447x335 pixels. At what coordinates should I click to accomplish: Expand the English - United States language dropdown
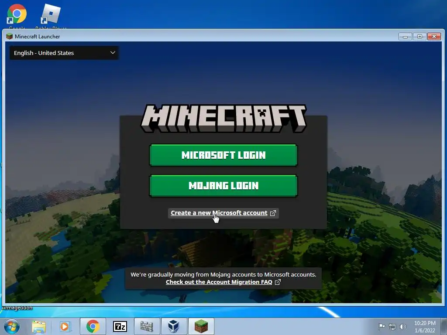(x=64, y=53)
